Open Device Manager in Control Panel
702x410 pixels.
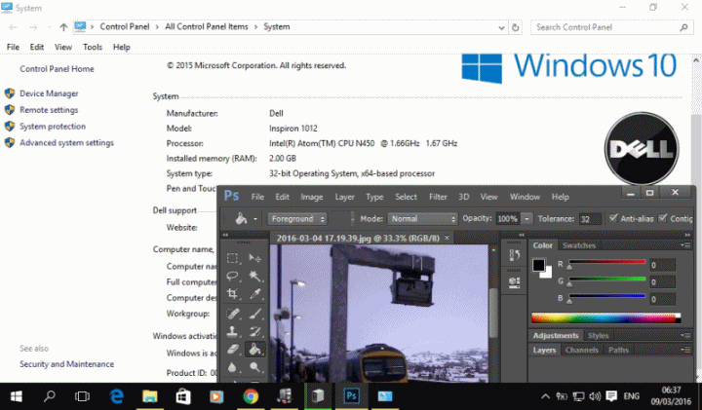pos(49,93)
